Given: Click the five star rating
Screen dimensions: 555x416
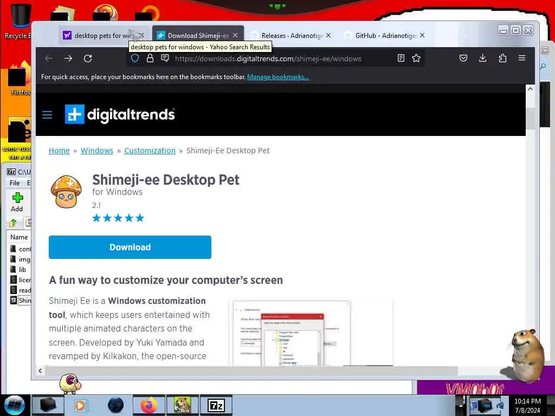Looking at the screenshot, I should [x=118, y=218].
